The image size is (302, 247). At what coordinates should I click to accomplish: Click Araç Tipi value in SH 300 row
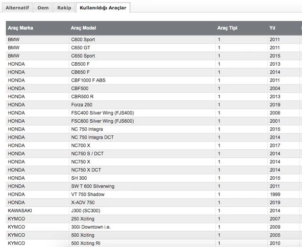241,178
